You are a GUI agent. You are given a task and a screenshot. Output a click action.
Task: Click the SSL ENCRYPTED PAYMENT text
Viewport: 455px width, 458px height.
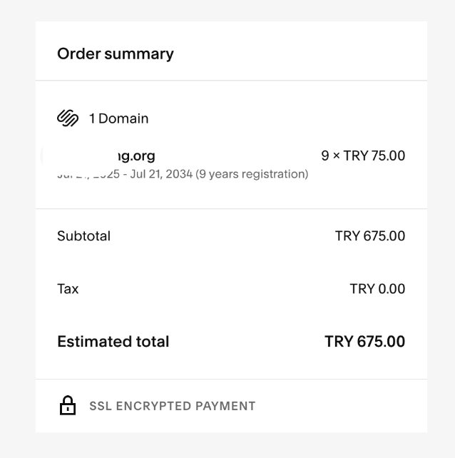click(x=172, y=406)
